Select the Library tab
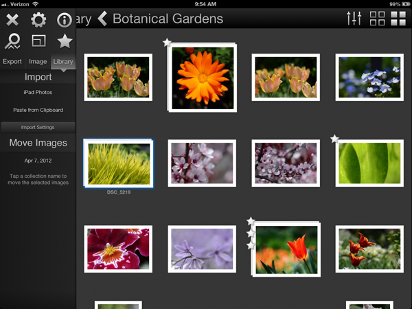The width and height of the screenshot is (412, 309). point(63,62)
